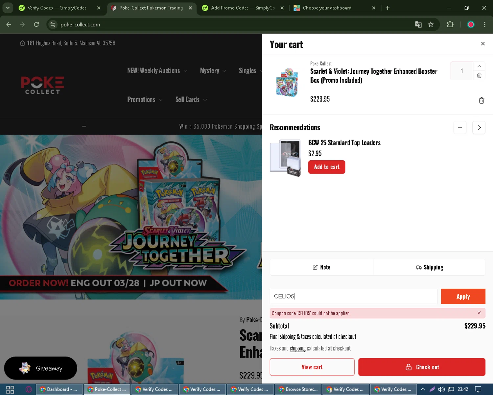
Task: Open Journey Together booster box cart thumbnail
Action: [287, 82]
